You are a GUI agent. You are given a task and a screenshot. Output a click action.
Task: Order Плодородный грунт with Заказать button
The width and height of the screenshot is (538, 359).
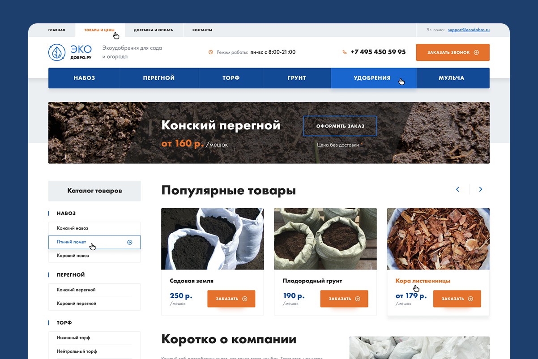pos(344,299)
